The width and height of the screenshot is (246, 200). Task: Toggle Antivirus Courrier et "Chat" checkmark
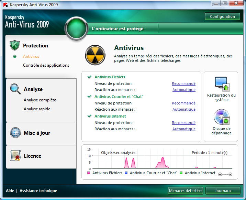[x=90, y=97]
